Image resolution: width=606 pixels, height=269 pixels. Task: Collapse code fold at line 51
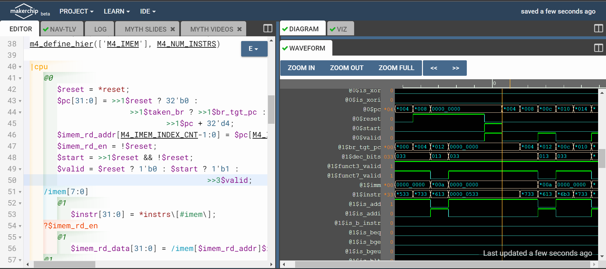[x=20, y=192]
